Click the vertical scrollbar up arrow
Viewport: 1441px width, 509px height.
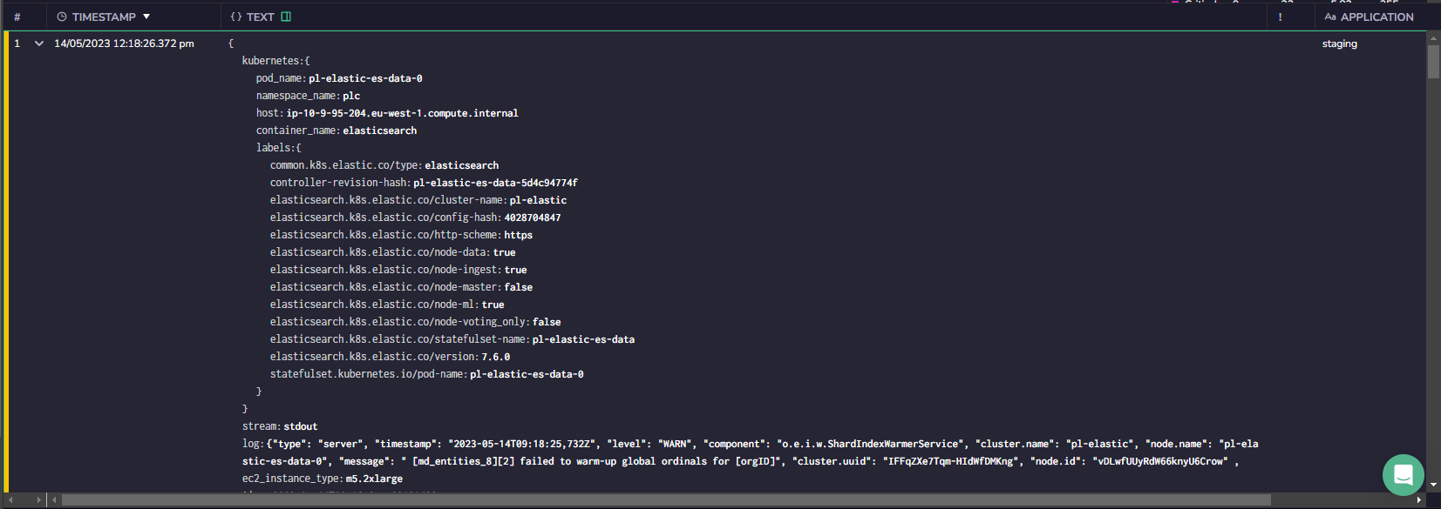pyautogui.click(x=1433, y=38)
